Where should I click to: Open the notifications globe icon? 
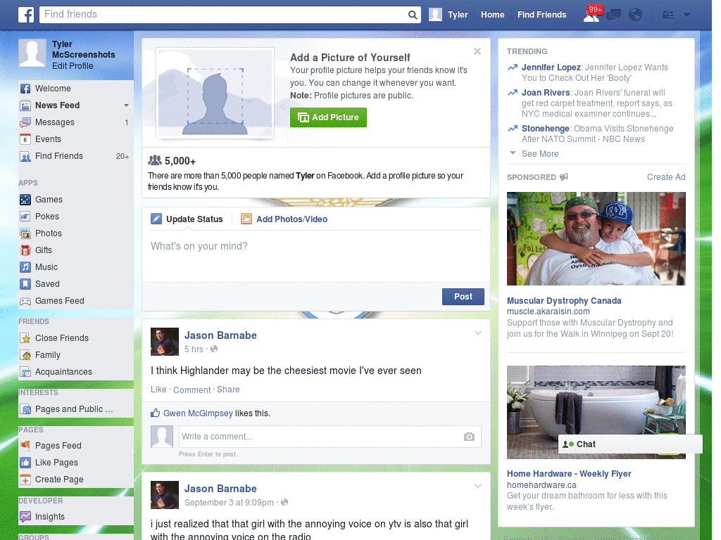(636, 15)
